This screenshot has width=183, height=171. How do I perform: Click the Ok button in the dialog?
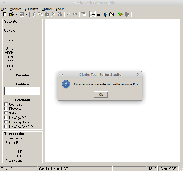(101, 95)
